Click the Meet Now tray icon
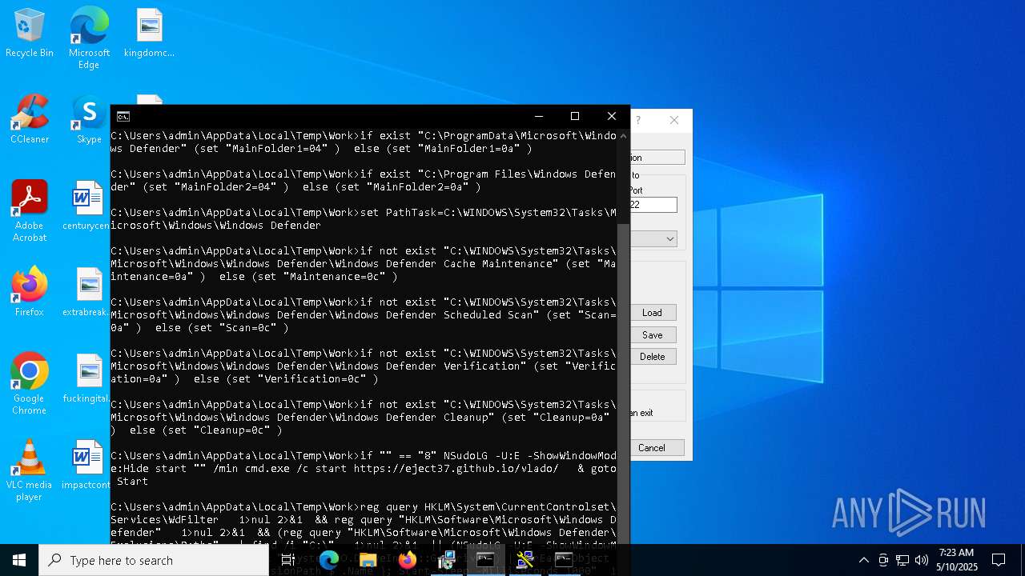1025x576 pixels. (x=883, y=560)
